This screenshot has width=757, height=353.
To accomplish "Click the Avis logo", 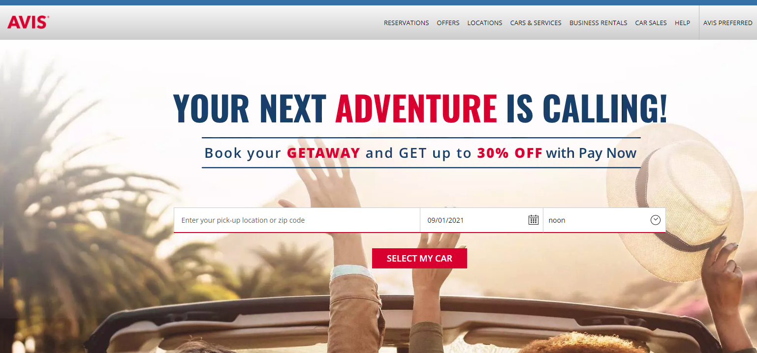I will pyautogui.click(x=28, y=22).
